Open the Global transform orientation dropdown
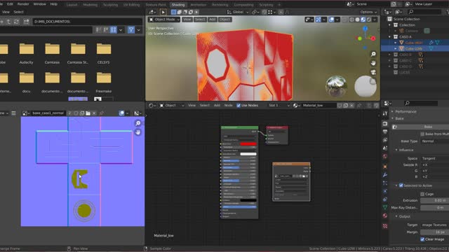 point(237,12)
